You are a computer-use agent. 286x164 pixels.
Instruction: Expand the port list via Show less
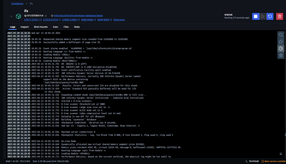[119, 19]
